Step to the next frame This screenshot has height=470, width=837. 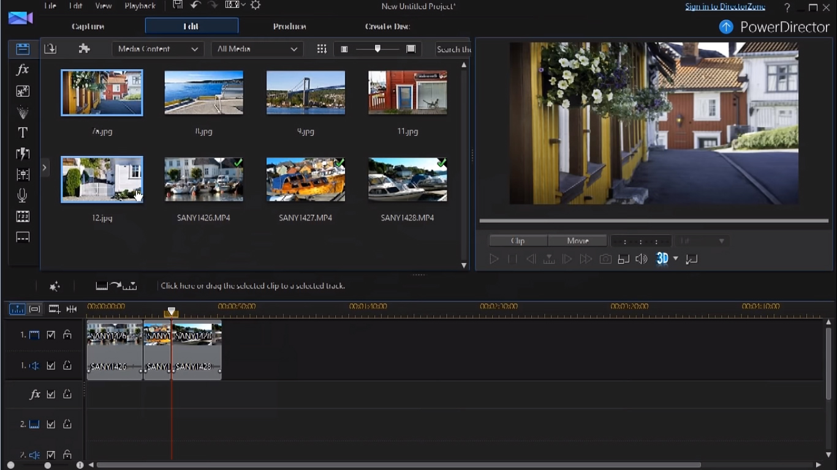(x=567, y=259)
